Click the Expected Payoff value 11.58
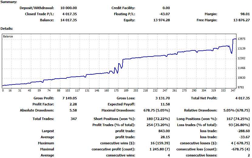The width and height of the screenshot is (252, 158). tap(165, 104)
